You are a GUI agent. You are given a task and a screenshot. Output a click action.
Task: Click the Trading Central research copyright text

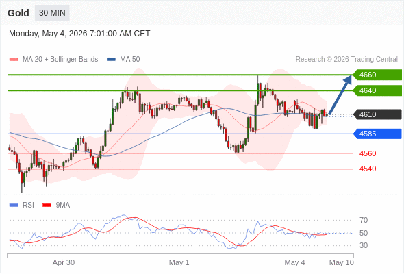click(346, 60)
